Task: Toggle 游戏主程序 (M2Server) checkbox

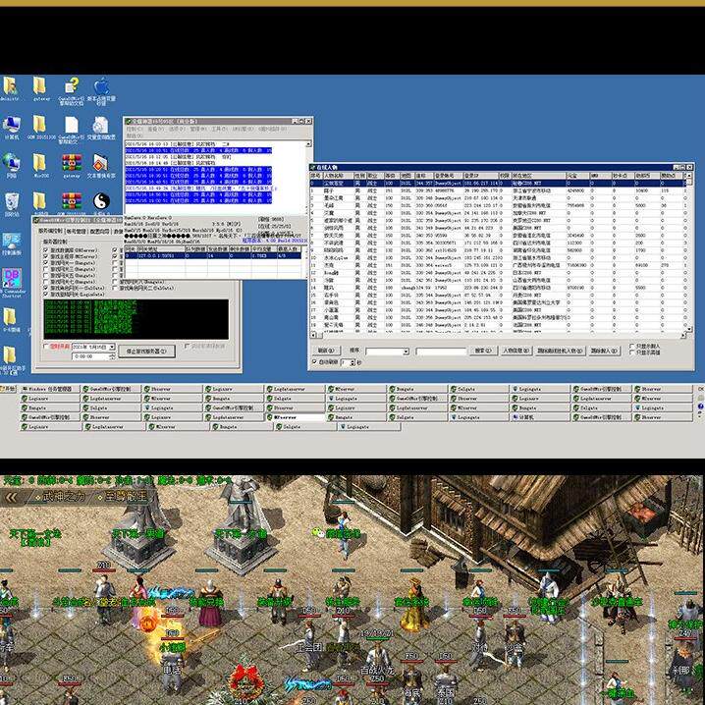Action: point(46,256)
